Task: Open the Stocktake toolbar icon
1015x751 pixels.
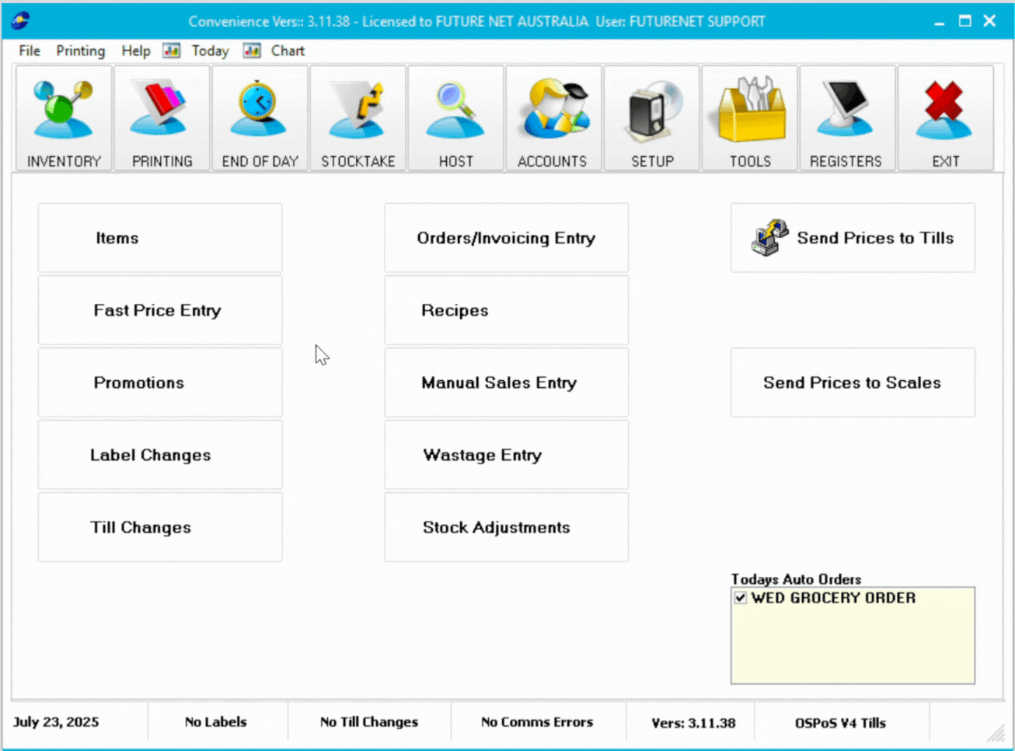Action: 358,118
